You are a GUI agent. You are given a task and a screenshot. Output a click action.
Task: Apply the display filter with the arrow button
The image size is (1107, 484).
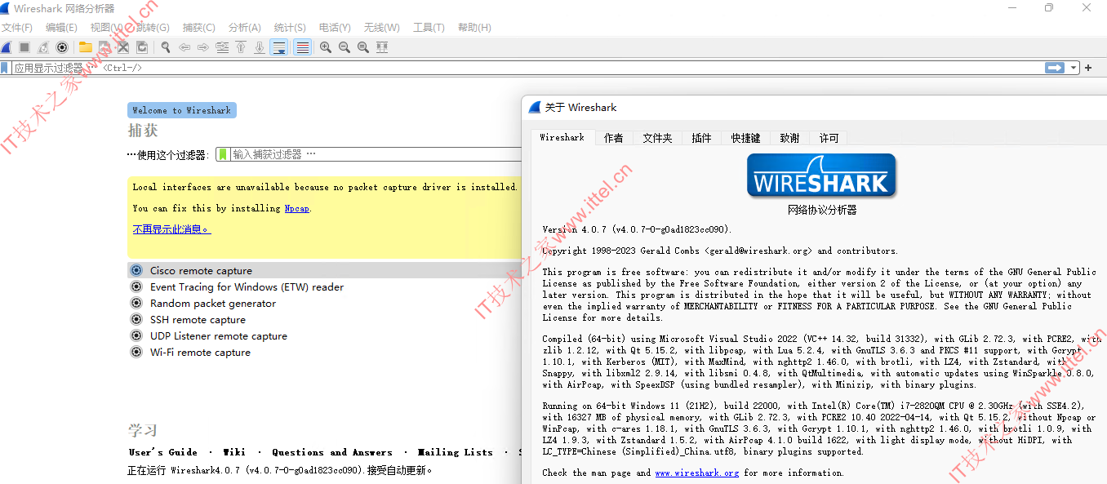1056,68
